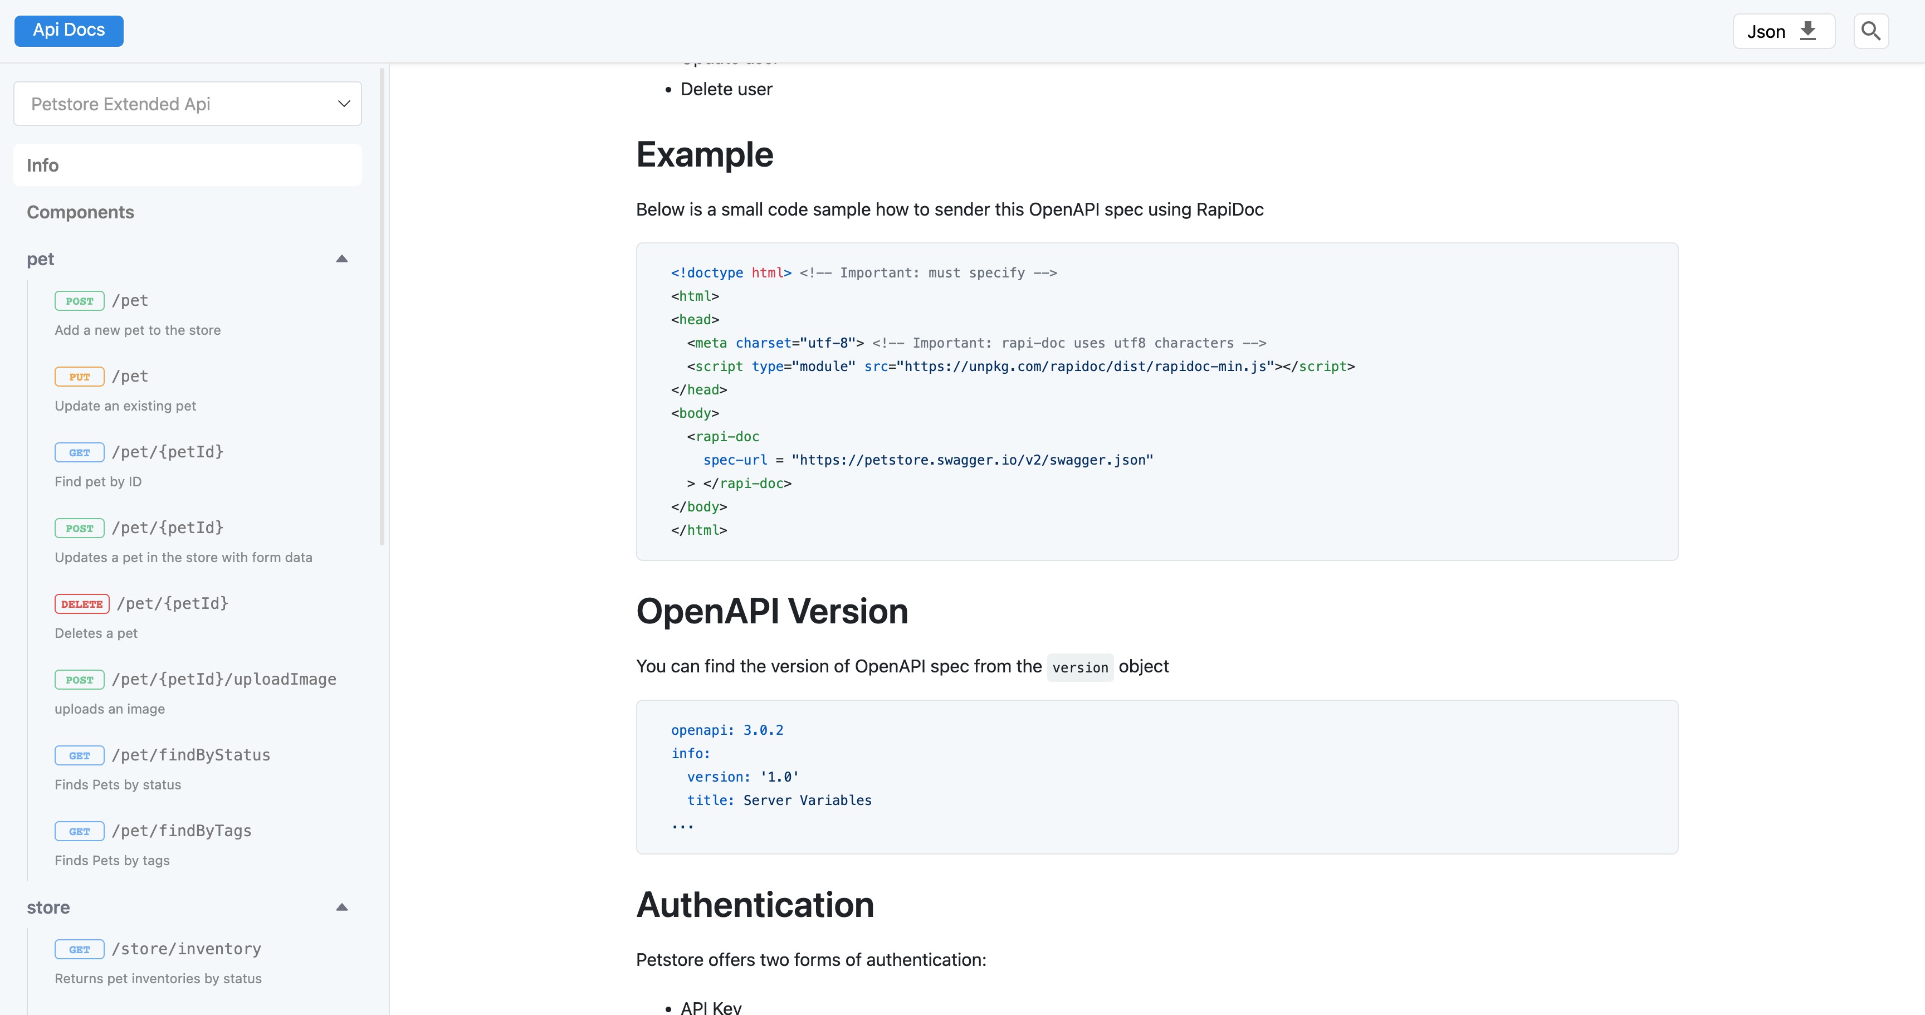Open the Petstore Extended Api dropdown
Image resolution: width=1925 pixels, height=1015 pixels.
pos(188,104)
